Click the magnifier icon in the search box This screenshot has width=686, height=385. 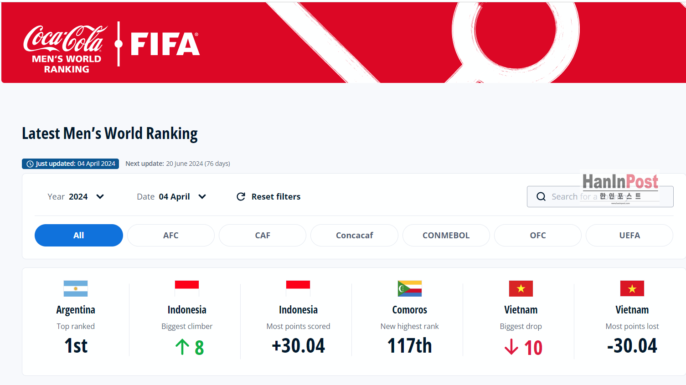(541, 196)
